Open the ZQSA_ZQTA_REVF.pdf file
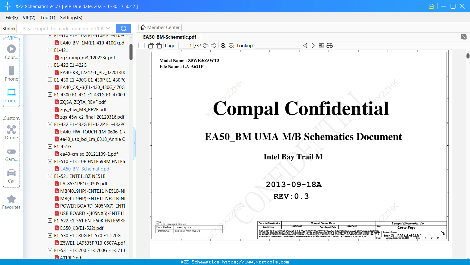This screenshot has width=470, height=265. (83, 102)
